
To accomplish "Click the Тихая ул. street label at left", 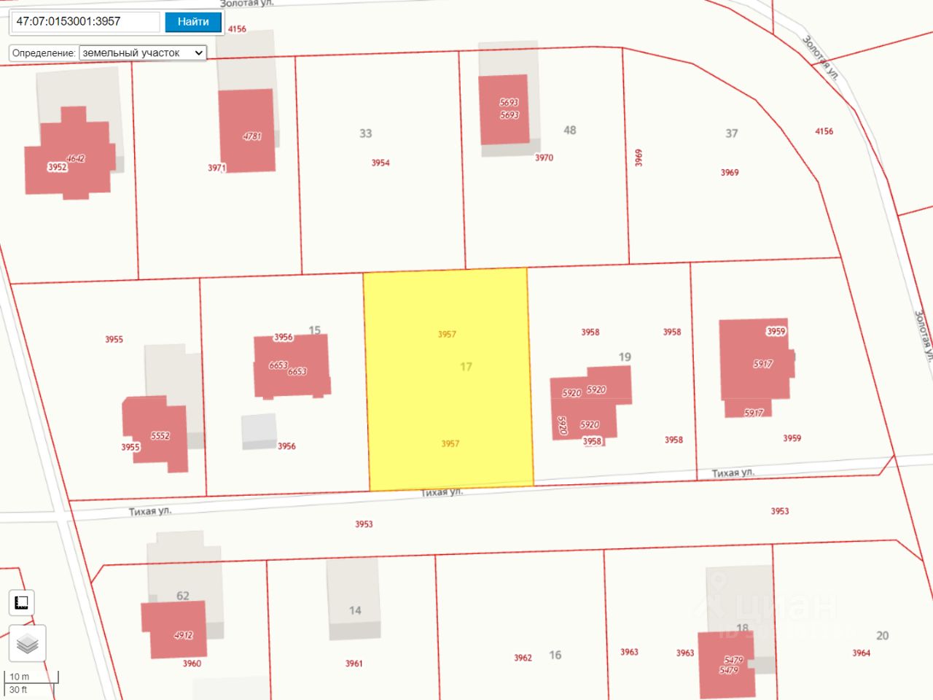I will tap(150, 511).
